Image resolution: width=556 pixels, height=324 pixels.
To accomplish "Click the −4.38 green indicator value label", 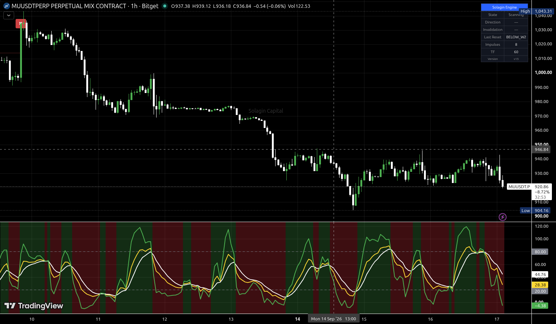I will [540, 306].
